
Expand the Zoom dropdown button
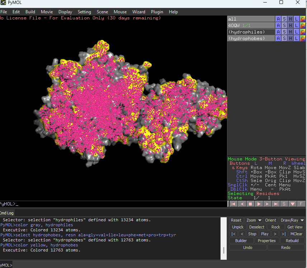coord(254,220)
